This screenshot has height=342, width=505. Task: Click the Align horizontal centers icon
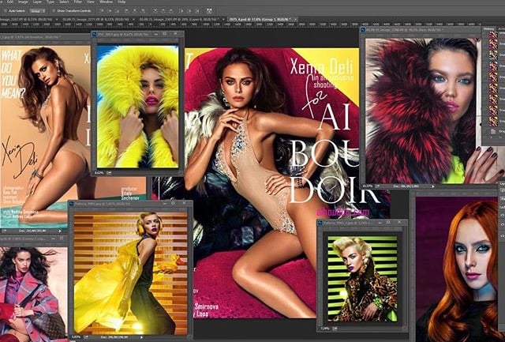pos(134,11)
